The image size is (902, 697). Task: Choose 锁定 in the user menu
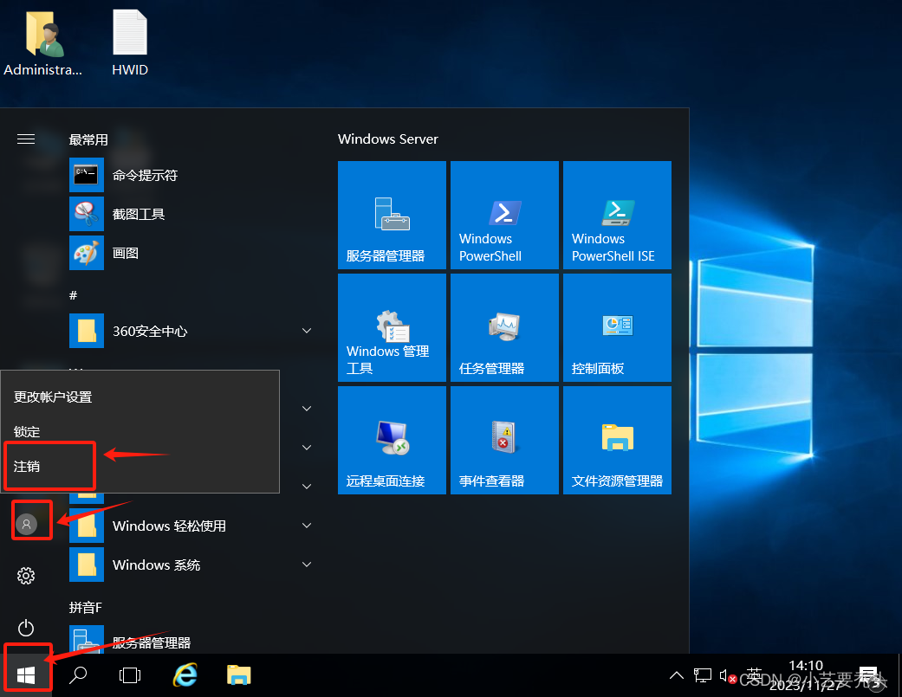140,431
